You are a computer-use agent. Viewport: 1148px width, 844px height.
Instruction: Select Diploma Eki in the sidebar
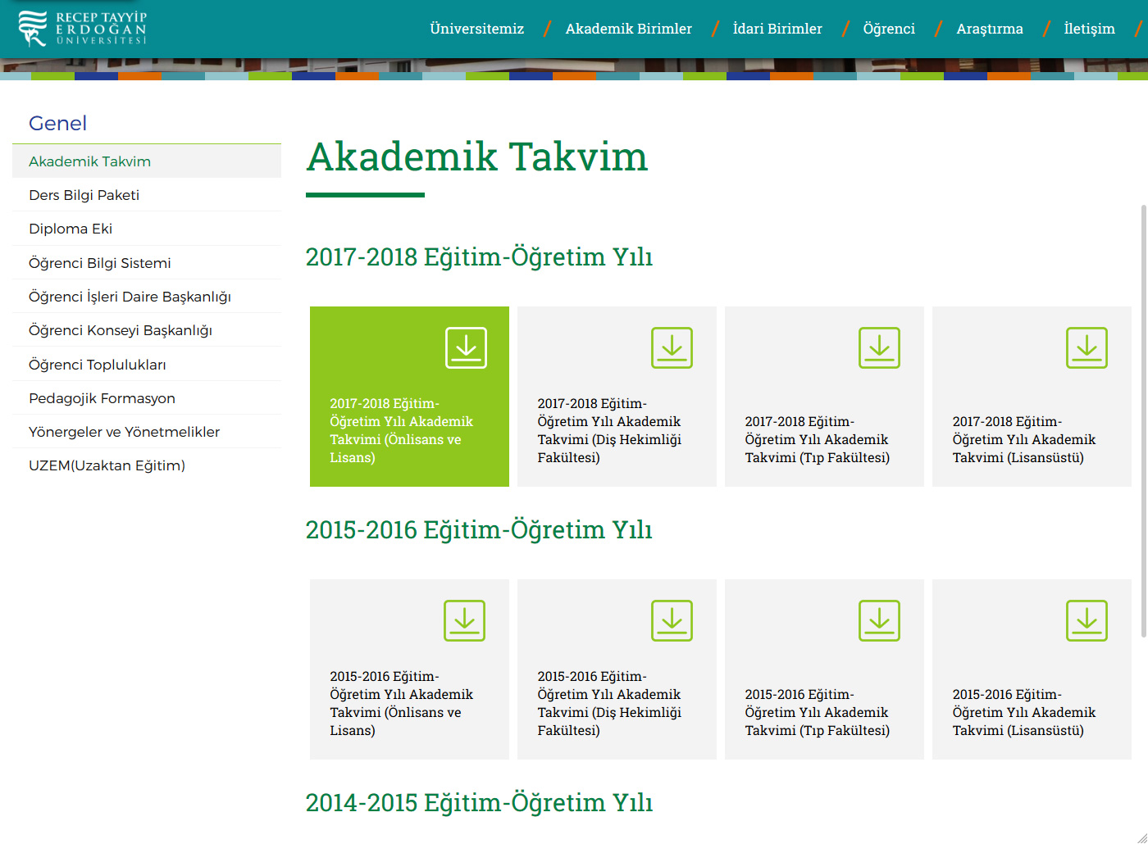[70, 229]
